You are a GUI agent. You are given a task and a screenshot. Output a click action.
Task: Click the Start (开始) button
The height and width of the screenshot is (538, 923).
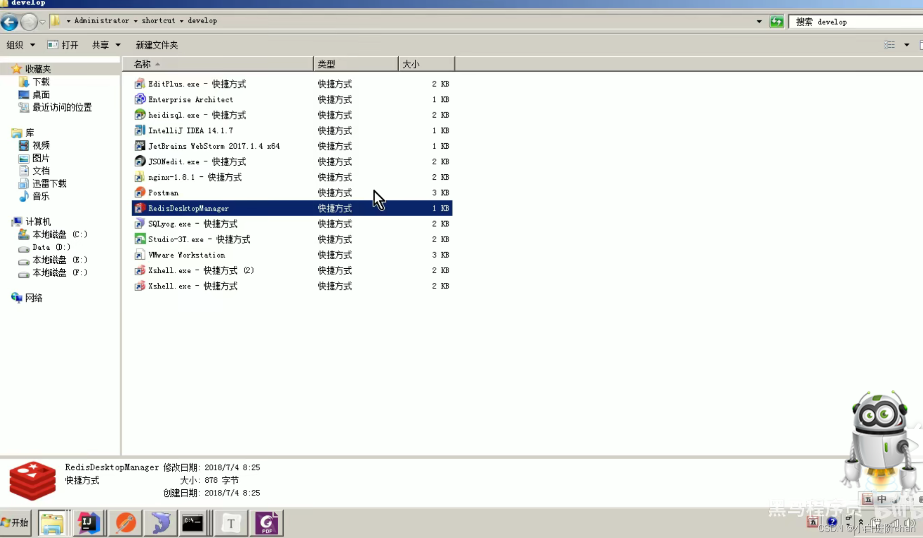[x=16, y=523]
